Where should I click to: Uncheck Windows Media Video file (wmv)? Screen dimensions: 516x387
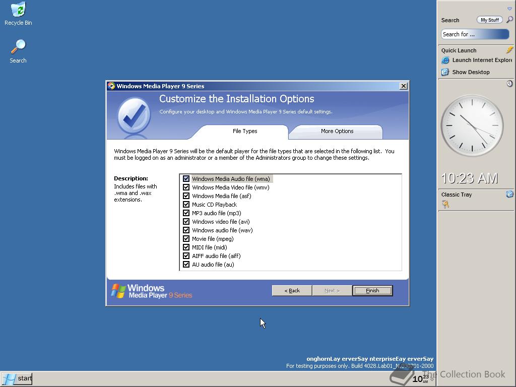pos(186,187)
